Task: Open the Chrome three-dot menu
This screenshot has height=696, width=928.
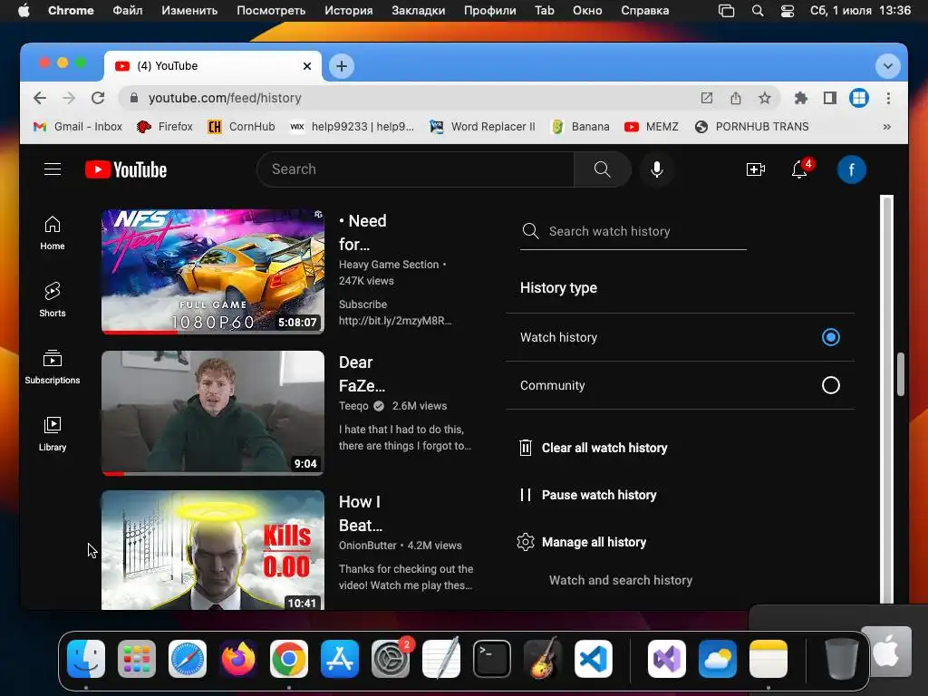Action: (888, 98)
